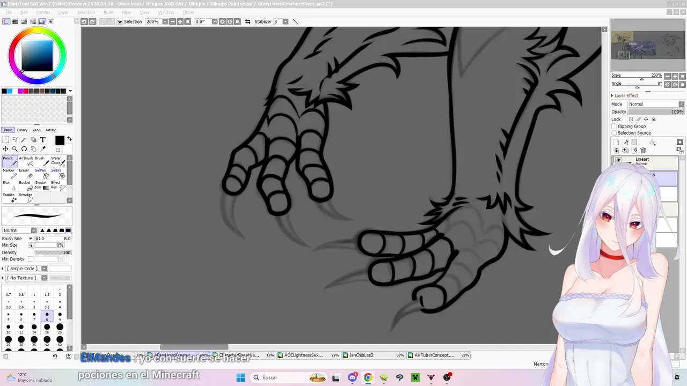
Task: Toggle the color wheel panel button
Action: click(x=6, y=22)
